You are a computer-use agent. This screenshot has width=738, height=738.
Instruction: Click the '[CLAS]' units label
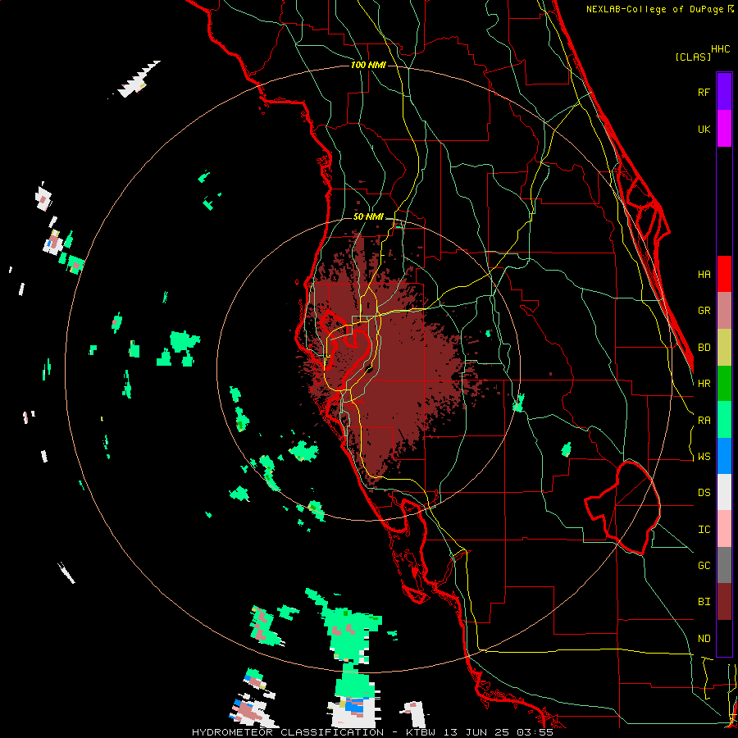tap(693, 57)
